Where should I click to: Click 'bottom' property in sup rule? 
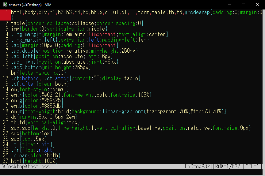(x=30, y=133)
